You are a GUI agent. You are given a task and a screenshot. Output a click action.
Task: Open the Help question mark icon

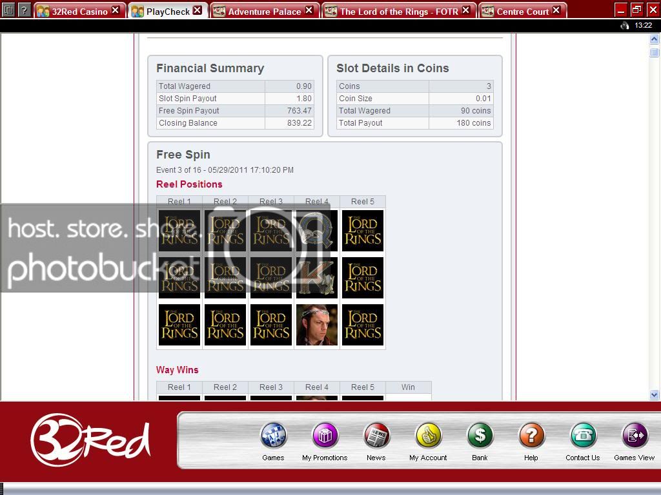pos(531,436)
